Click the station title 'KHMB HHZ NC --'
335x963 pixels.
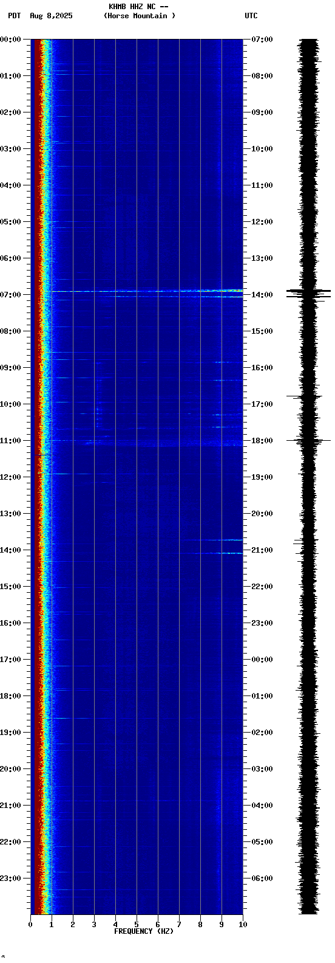[138, 6]
